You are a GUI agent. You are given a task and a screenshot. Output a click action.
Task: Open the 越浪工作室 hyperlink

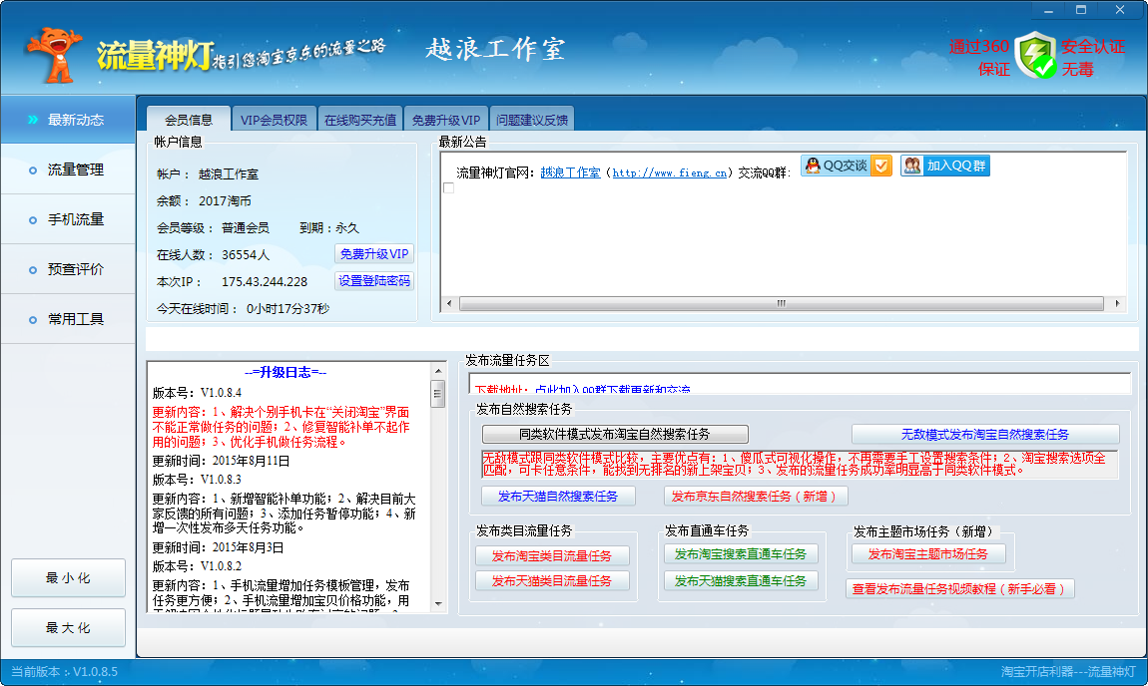coord(570,172)
